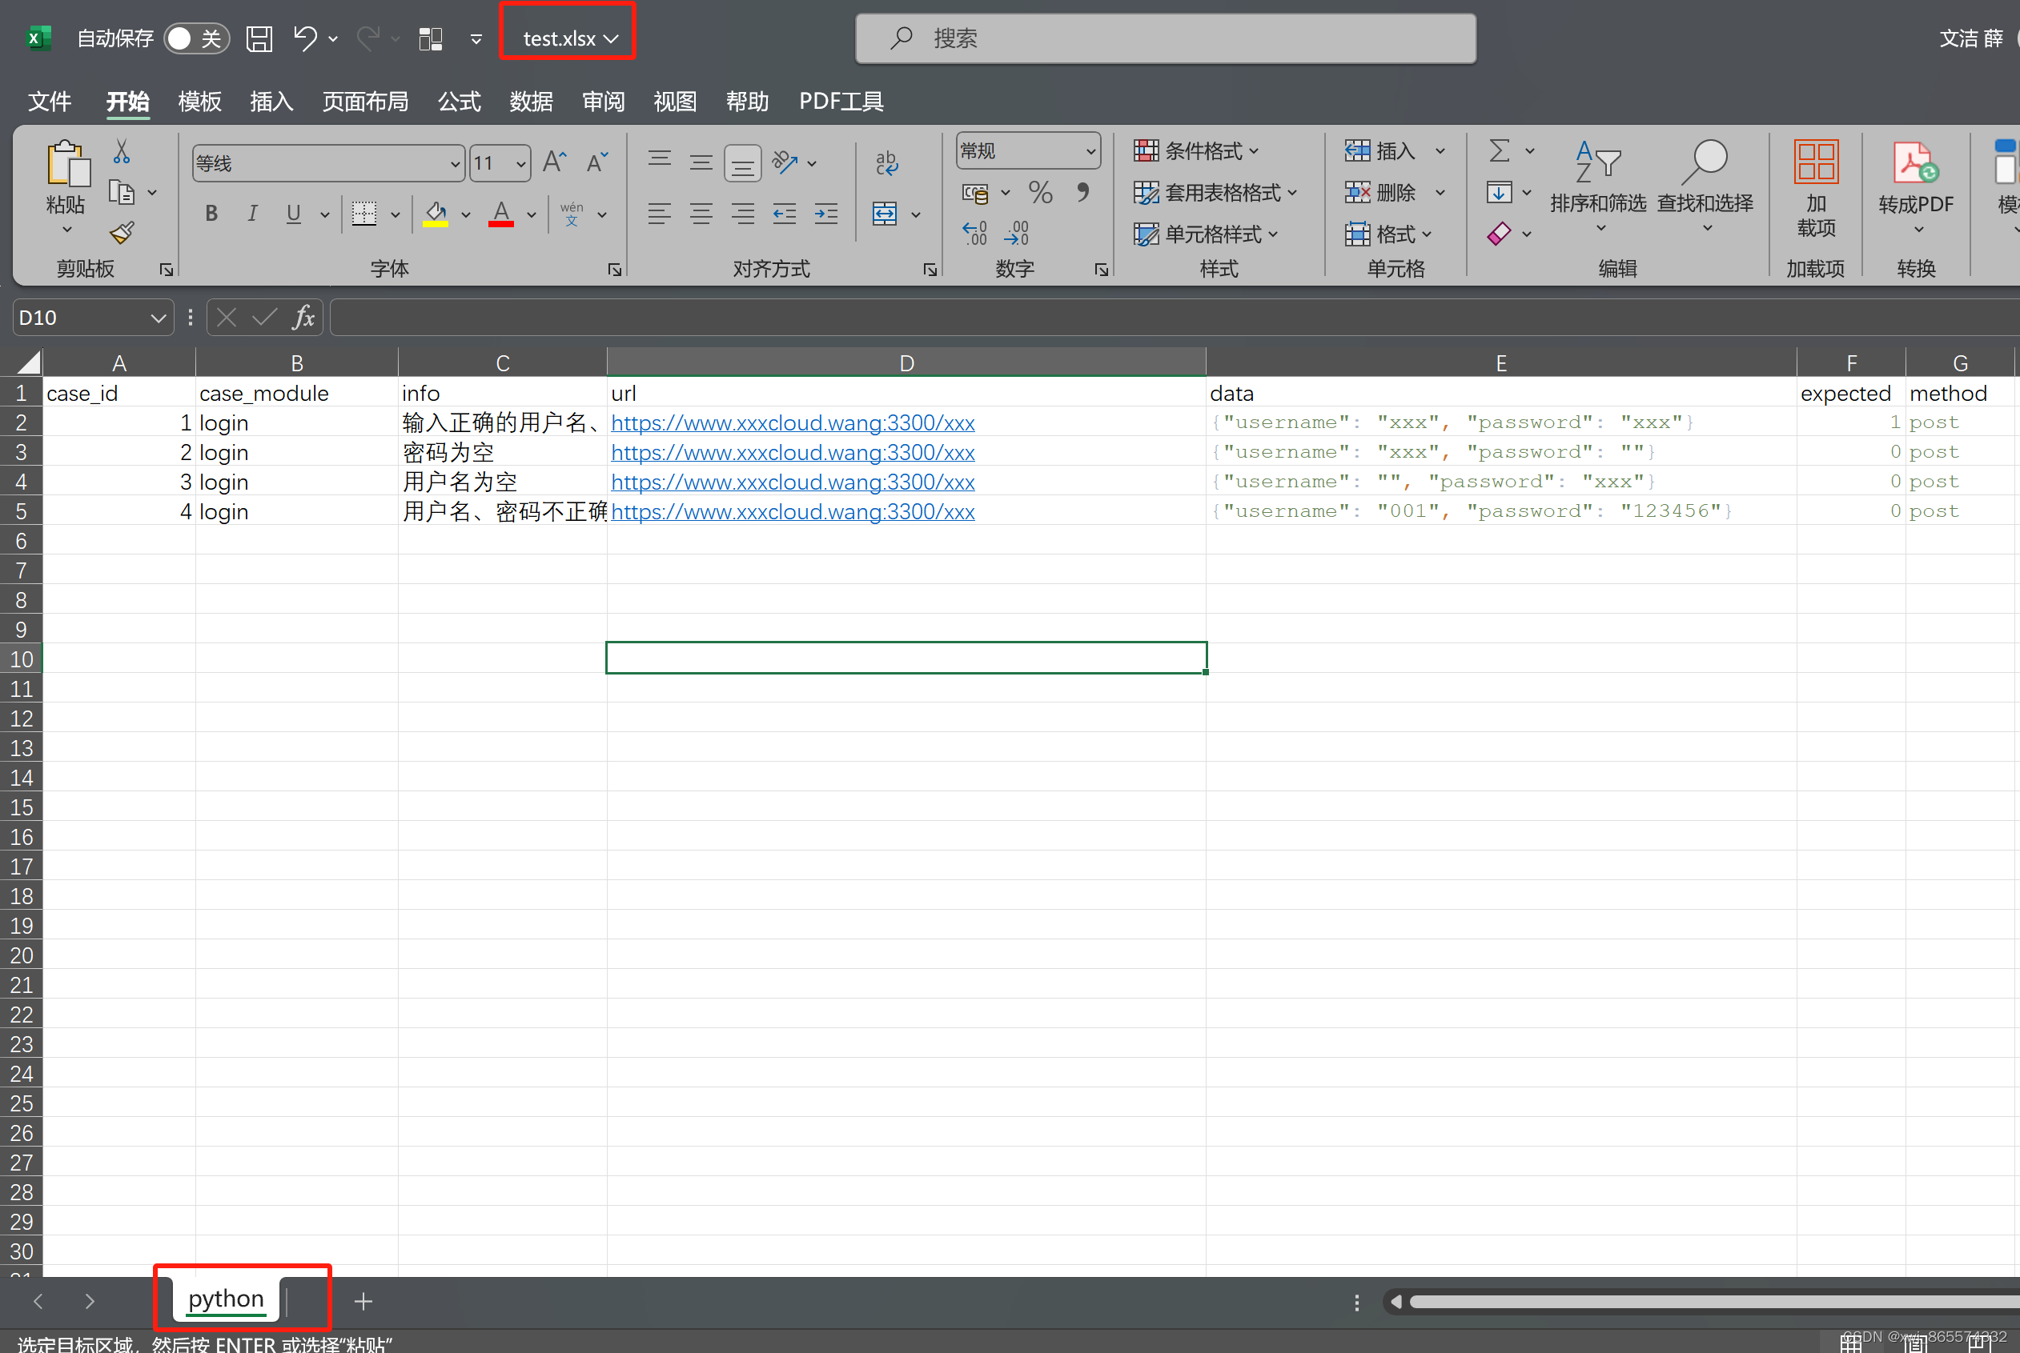Click the Clear eraser icon
Viewport: 2020px width, 1353px height.
(x=1500, y=234)
